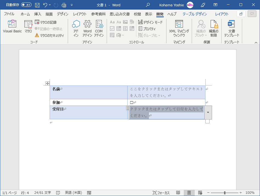
Task: Click the print preview quick access icon
Action: pos(64,5)
